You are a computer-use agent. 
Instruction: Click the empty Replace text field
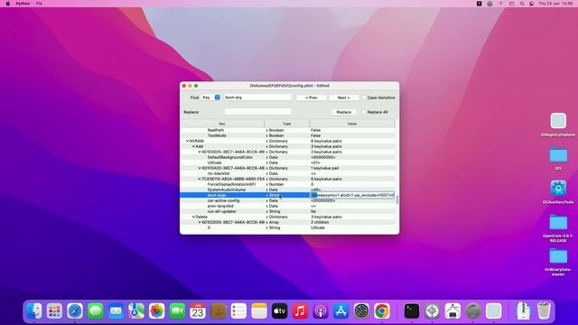257,112
